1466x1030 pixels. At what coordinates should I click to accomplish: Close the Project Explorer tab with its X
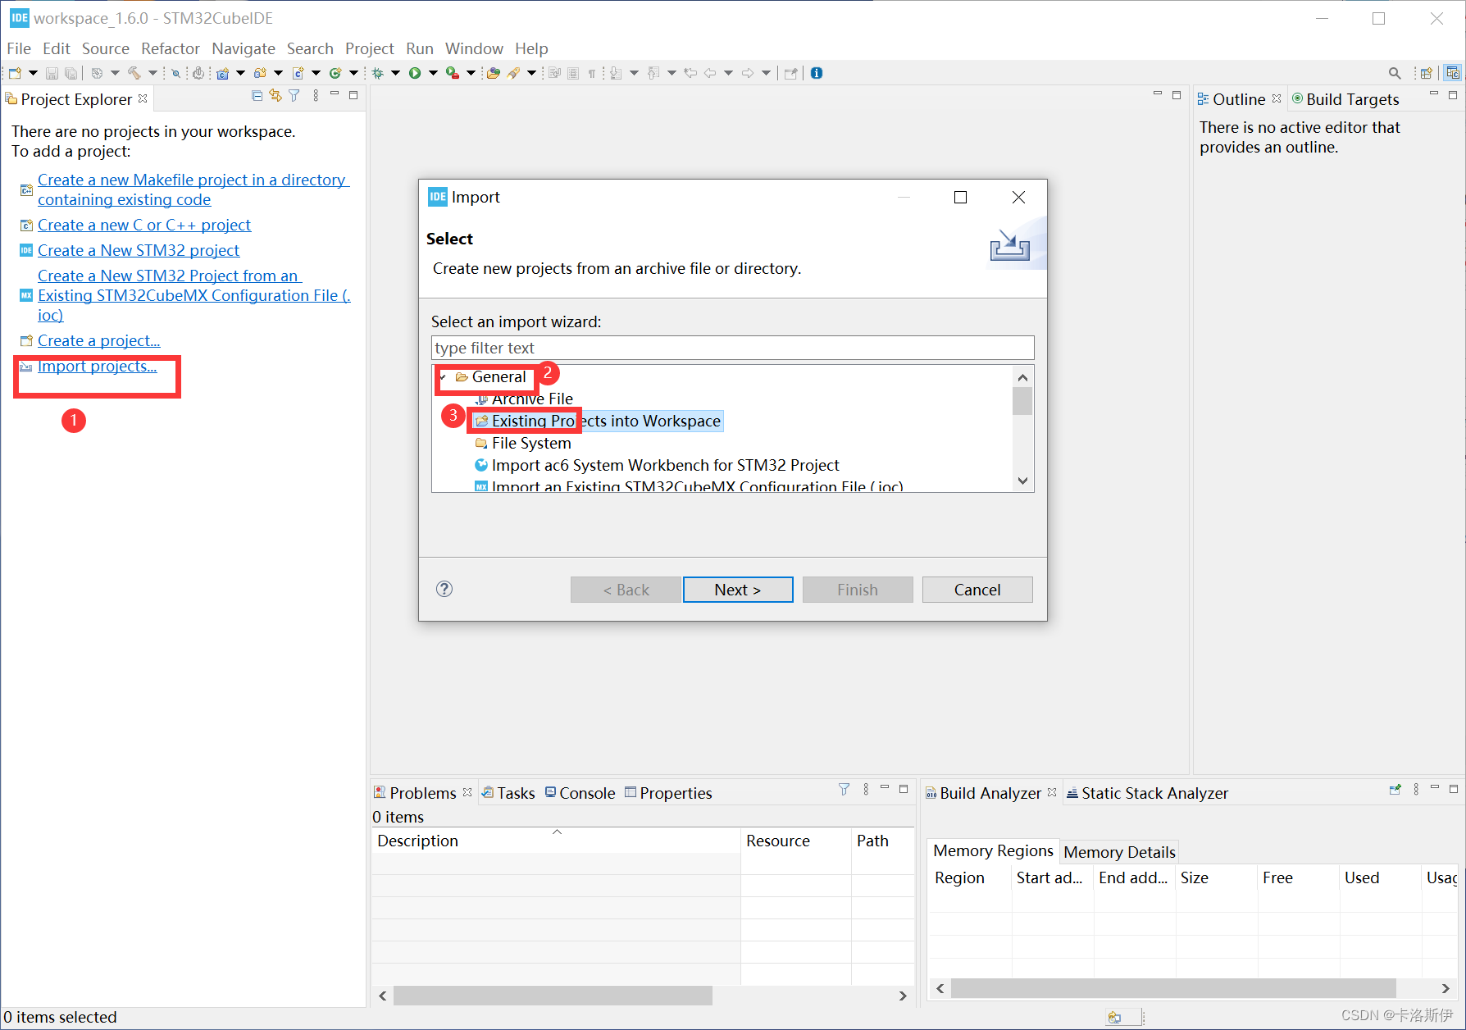[143, 98]
